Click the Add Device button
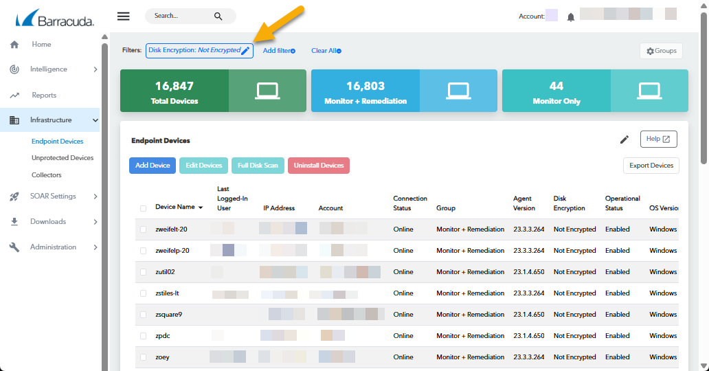Viewport: 709px width, 371px height. [x=153, y=166]
